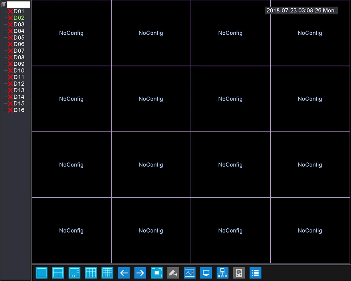Click red X status icon beside D14
The height and width of the screenshot is (281, 351).
click(11, 97)
